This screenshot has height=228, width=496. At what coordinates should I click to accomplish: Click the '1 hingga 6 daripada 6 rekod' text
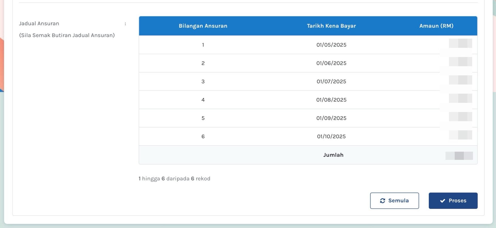[174, 179]
